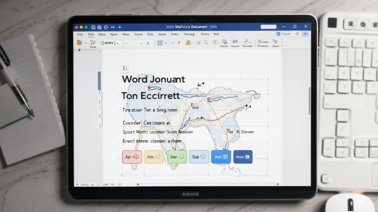Click the undo arrow icon in the title bar
Image resolution: width=378 pixels, height=212 pixels.
[113, 27]
